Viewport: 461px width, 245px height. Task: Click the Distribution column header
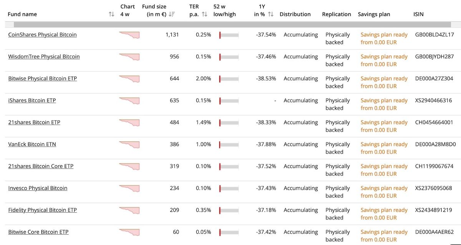295,14
